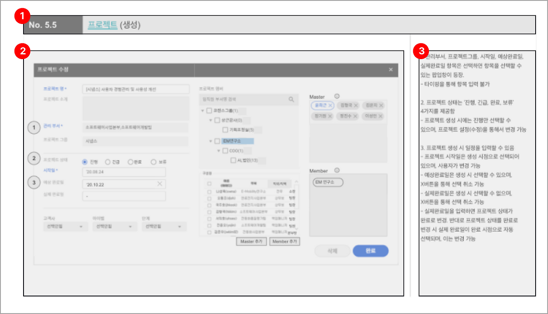Viewport: 548px width, 314px height.
Task: Remove 이성민 from the Master list
Action: coord(379,116)
